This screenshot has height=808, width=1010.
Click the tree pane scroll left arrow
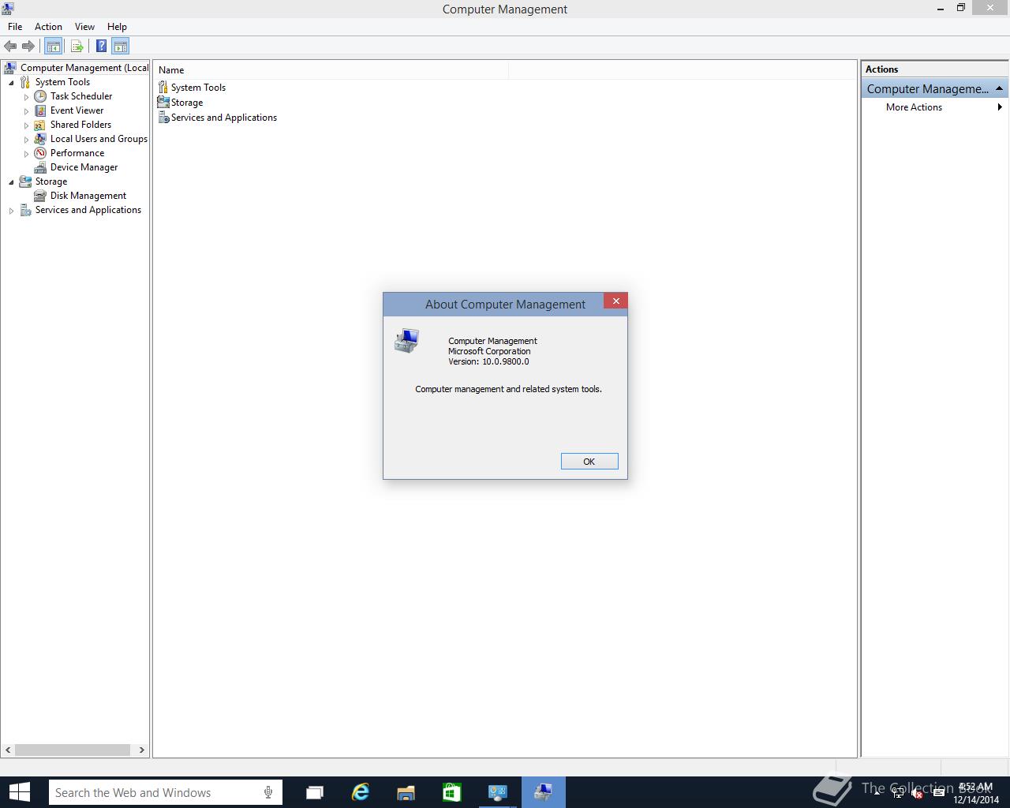coord(8,750)
